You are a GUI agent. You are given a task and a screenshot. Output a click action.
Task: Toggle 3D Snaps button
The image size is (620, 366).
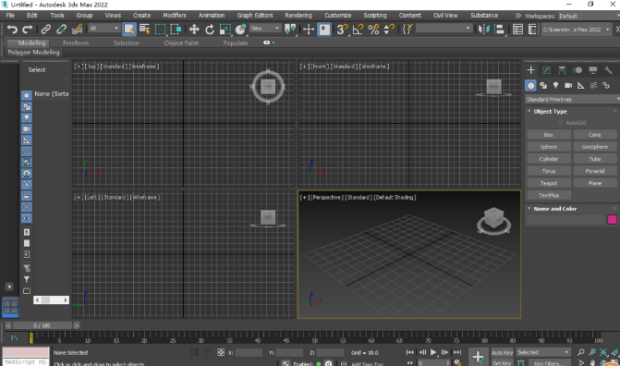tap(342, 30)
